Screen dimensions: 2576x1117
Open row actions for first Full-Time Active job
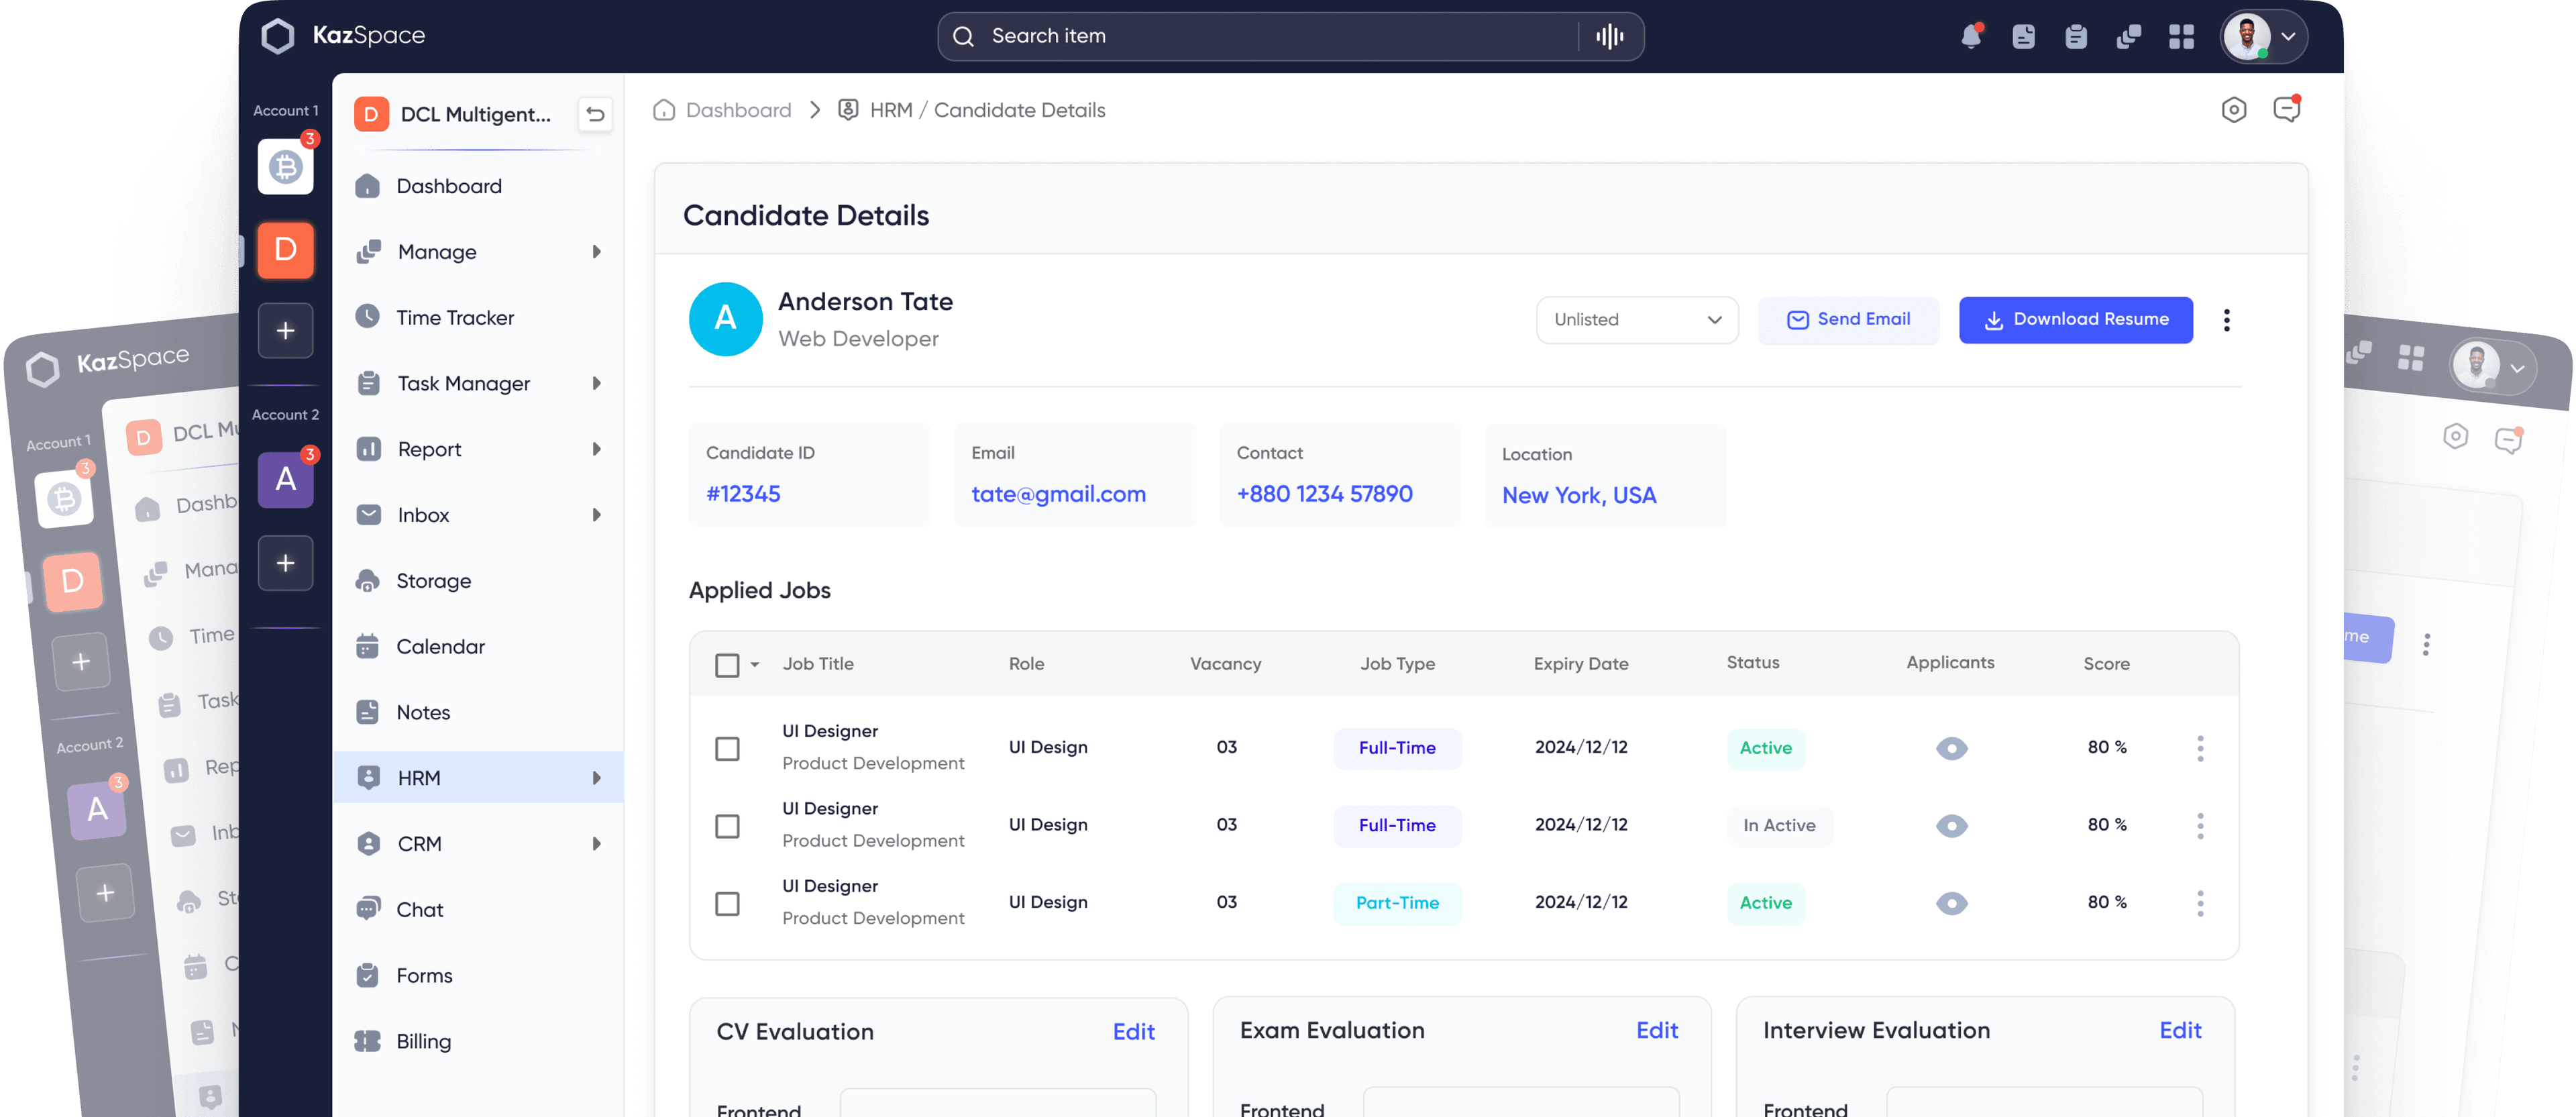(2199, 748)
